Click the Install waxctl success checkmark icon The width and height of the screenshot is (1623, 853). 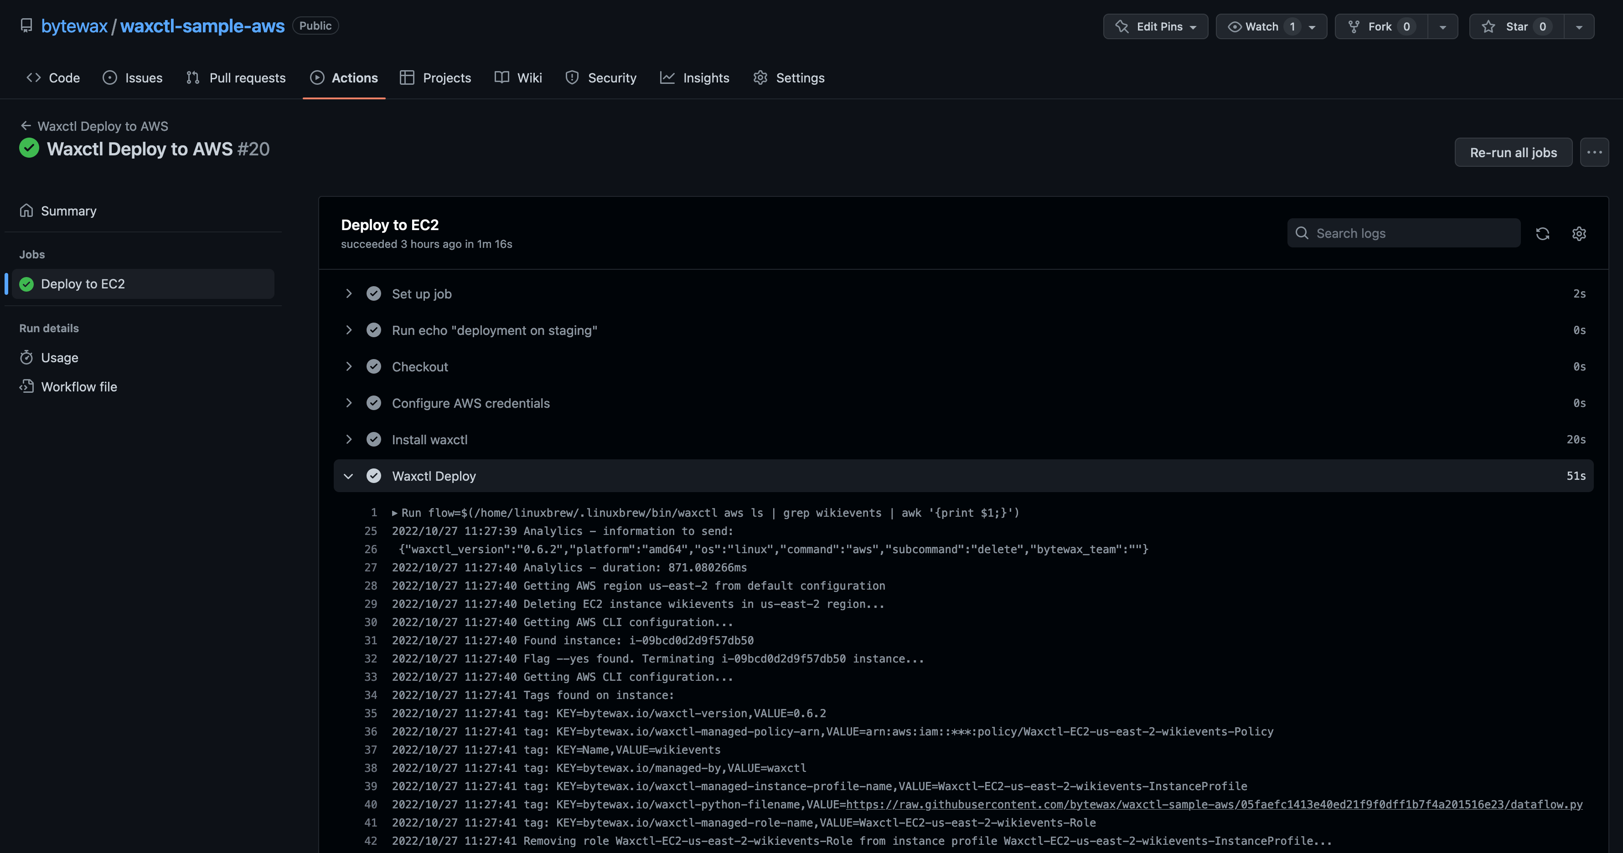374,440
